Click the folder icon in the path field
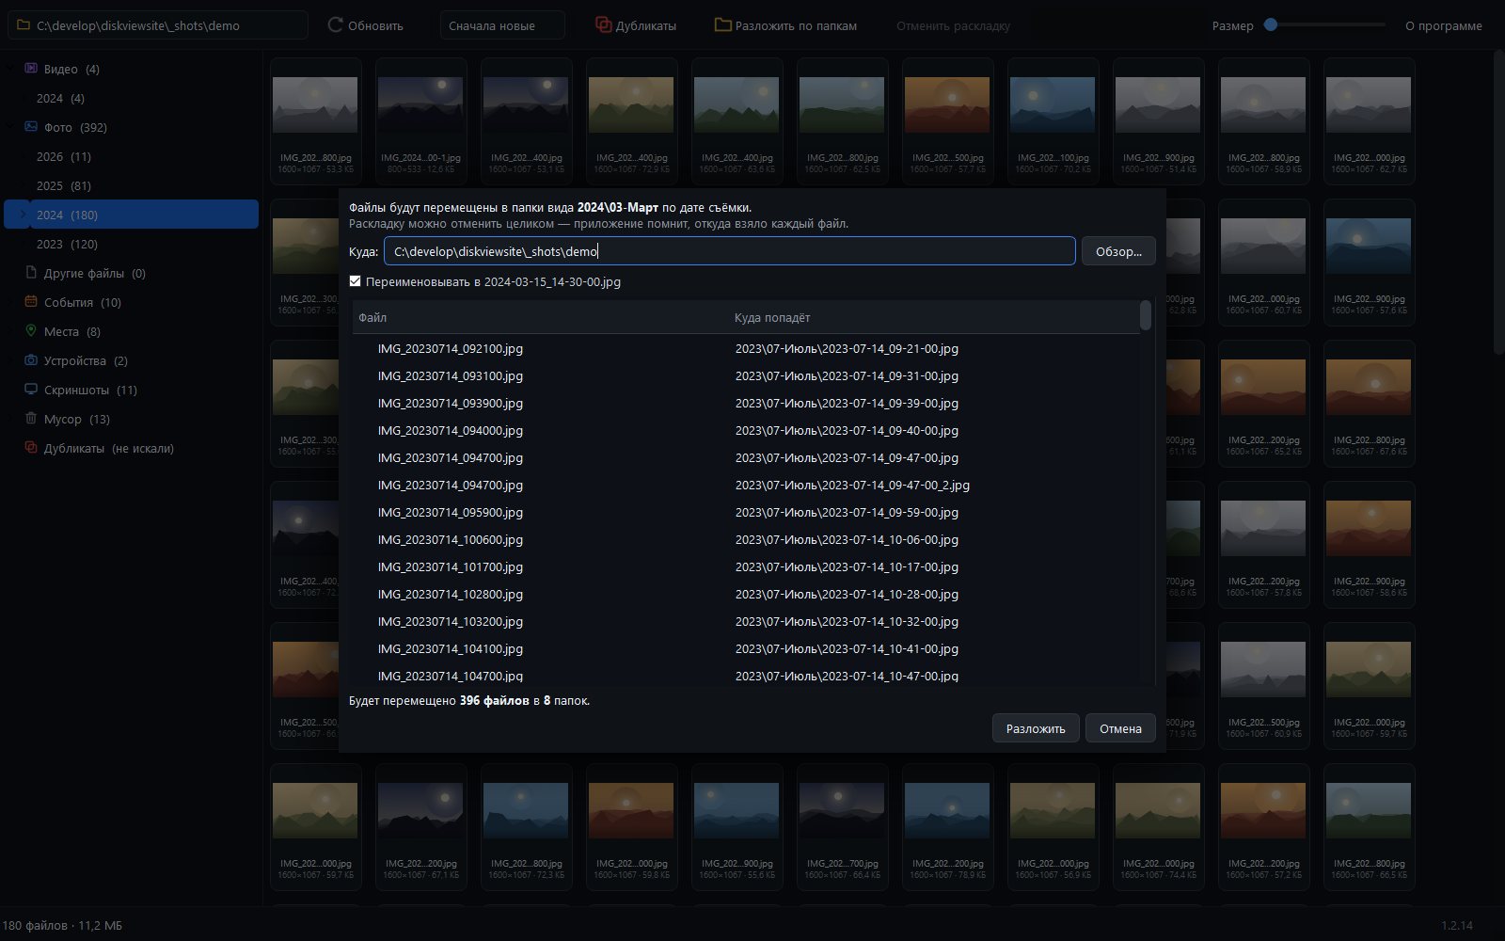This screenshot has width=1505, height=941. point(24,25)
